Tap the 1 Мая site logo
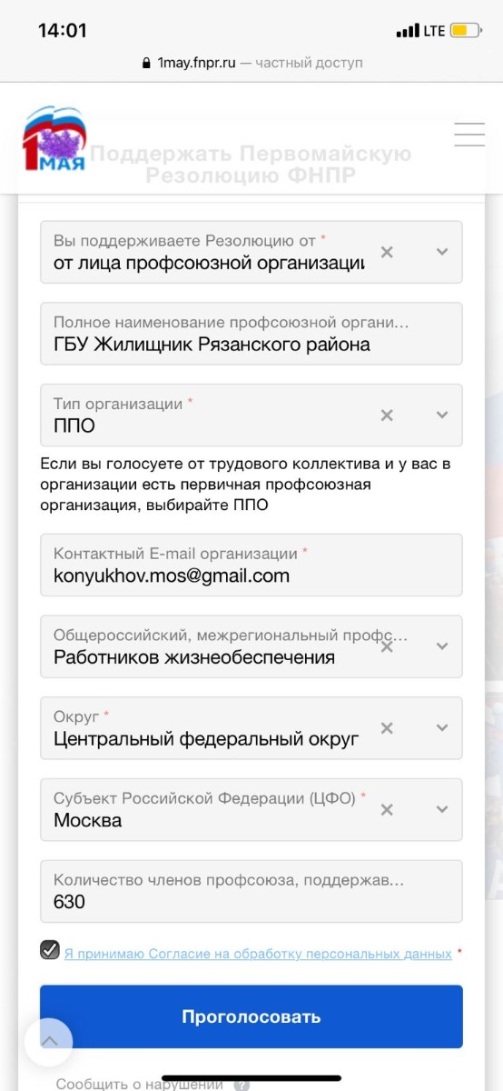Screen dimensions: 503x1091 [x=54, y=139]
